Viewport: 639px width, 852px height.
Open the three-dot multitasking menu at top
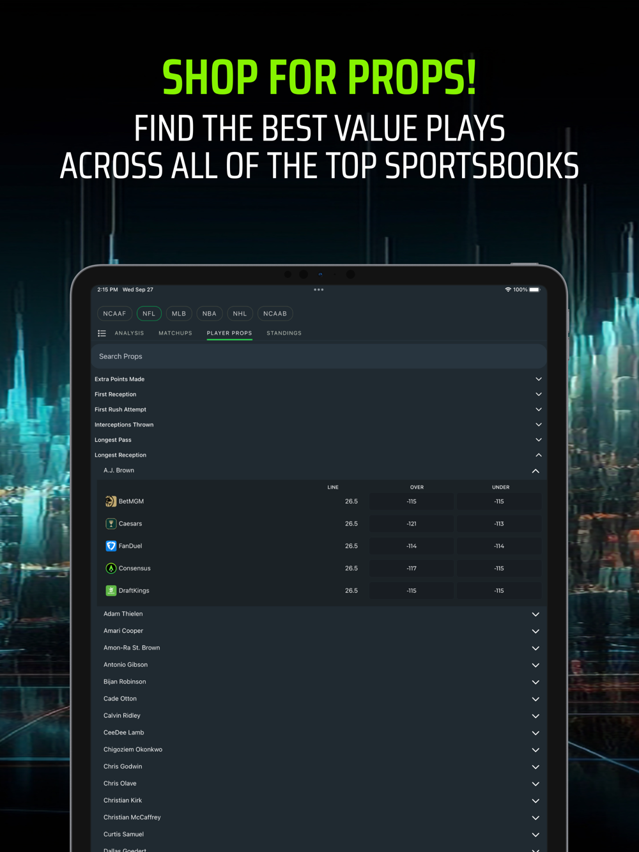tap(319, 290)
